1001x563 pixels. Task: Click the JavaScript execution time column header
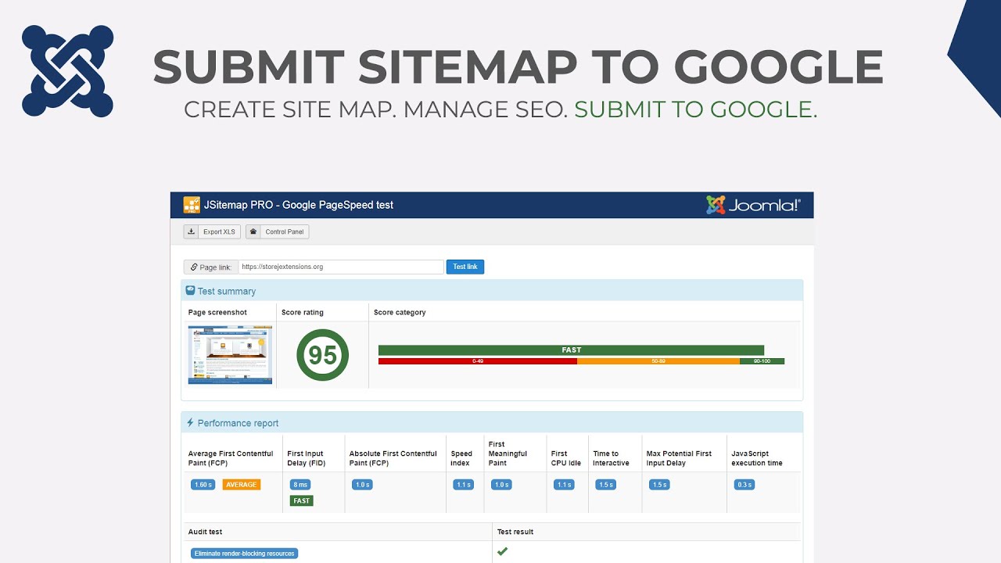click(x=757, y=458)
